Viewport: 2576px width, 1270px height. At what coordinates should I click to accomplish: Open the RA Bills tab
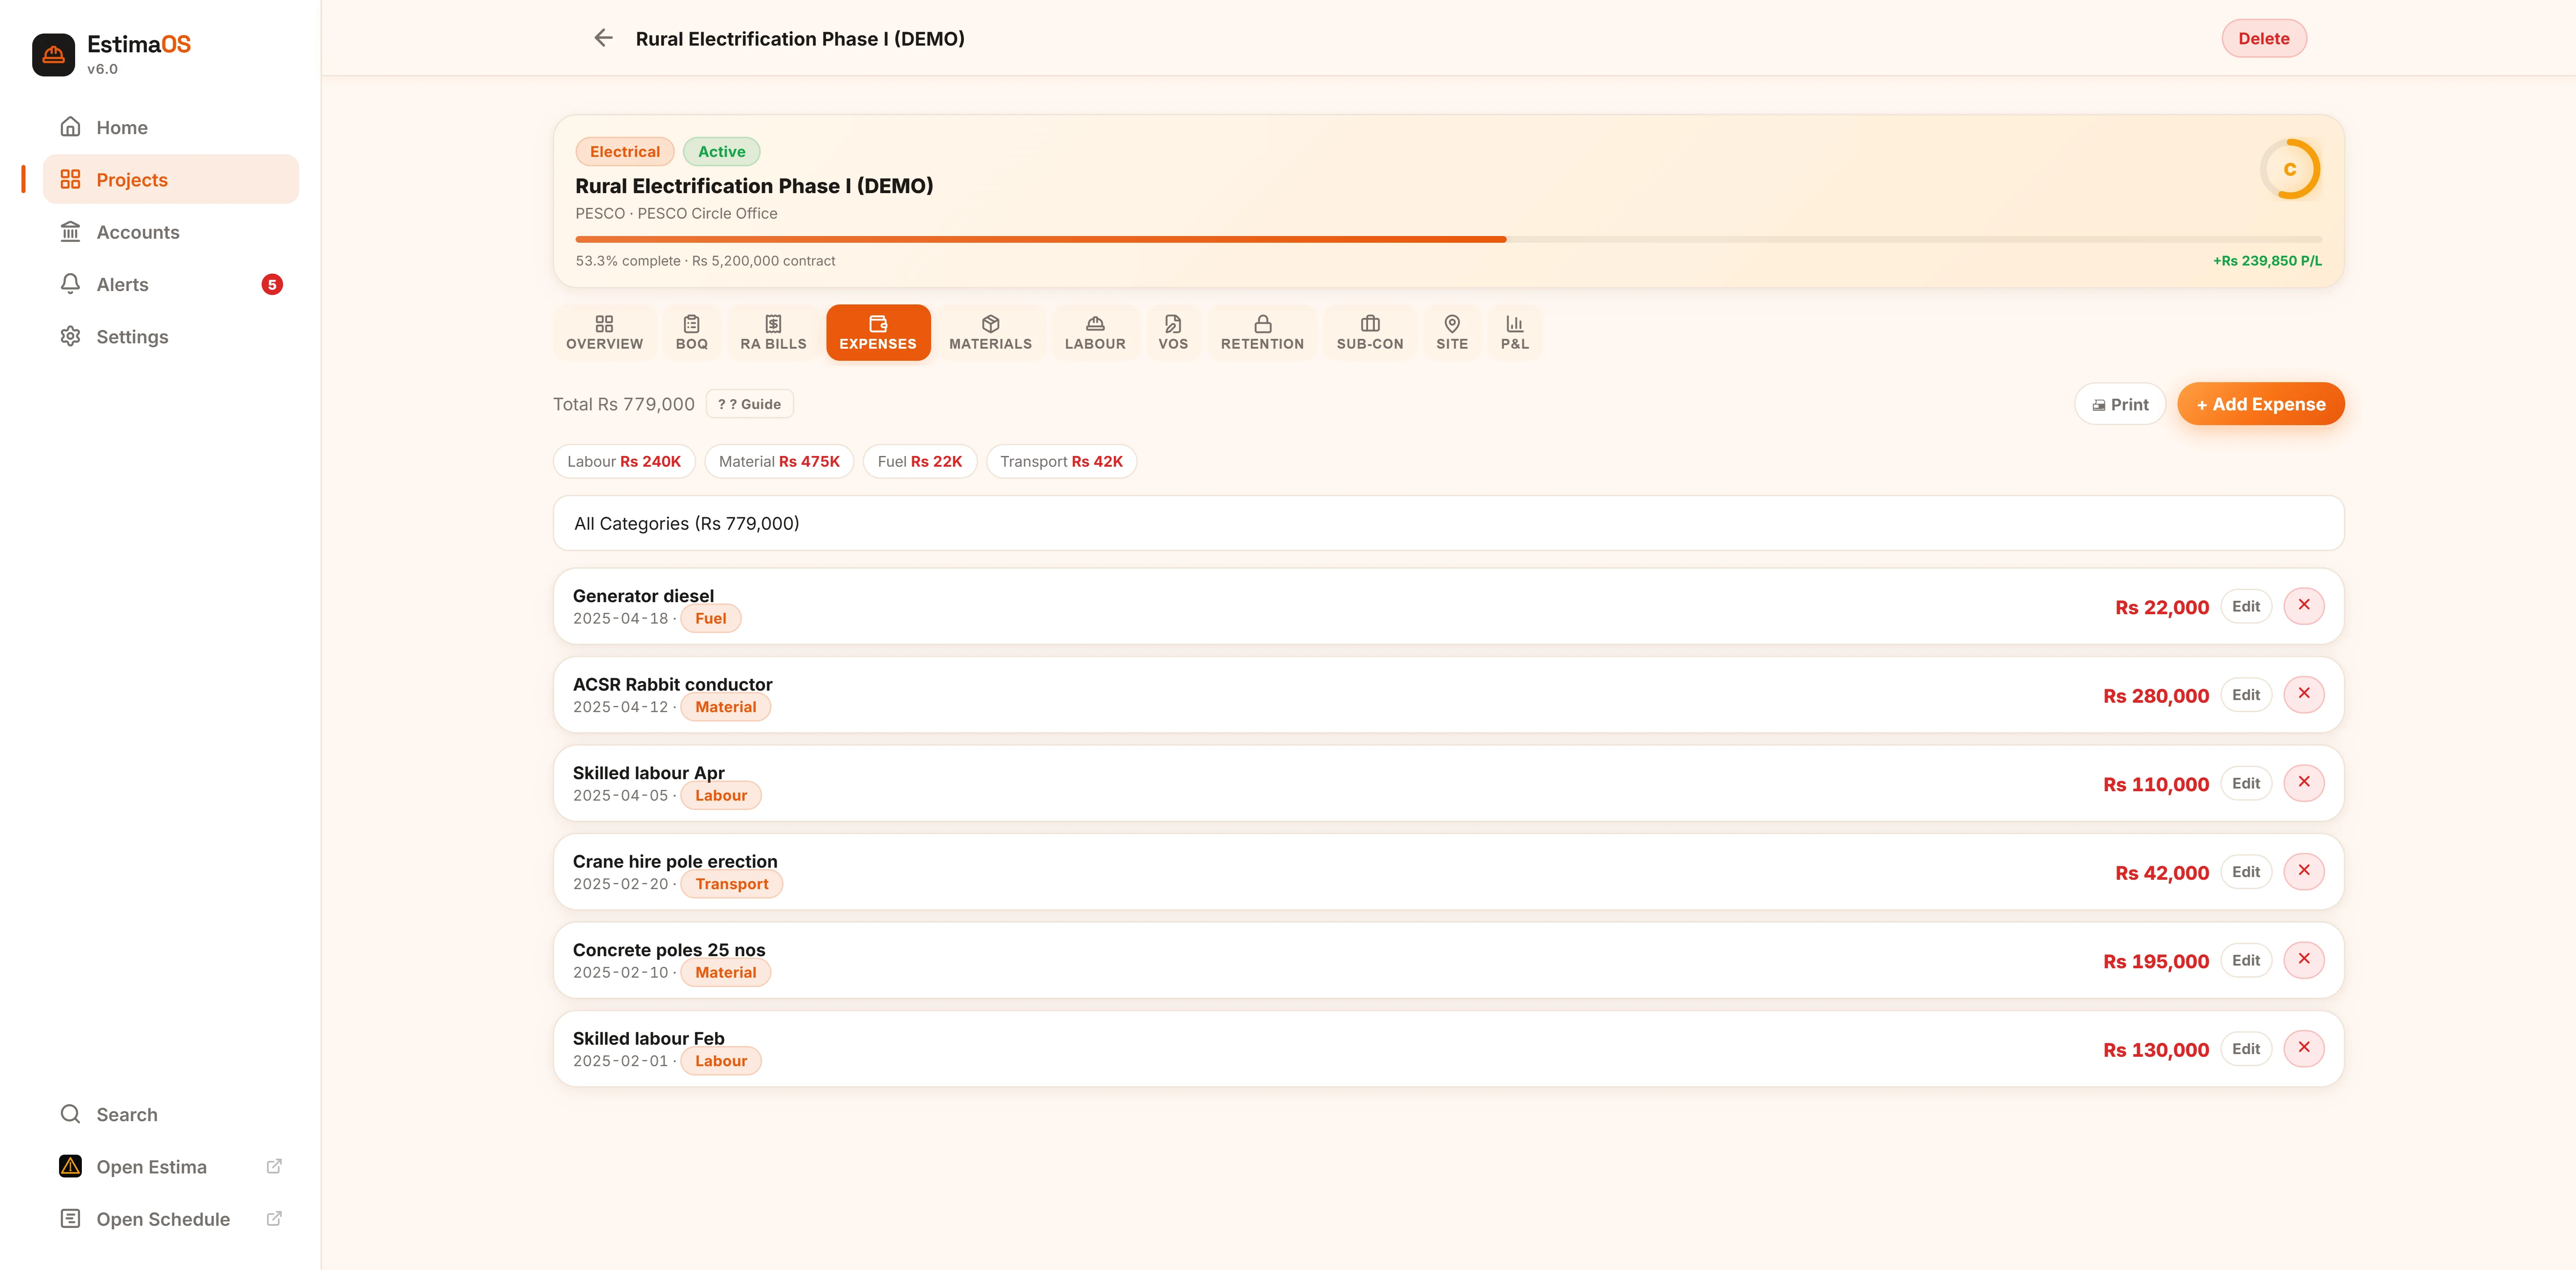773,332
